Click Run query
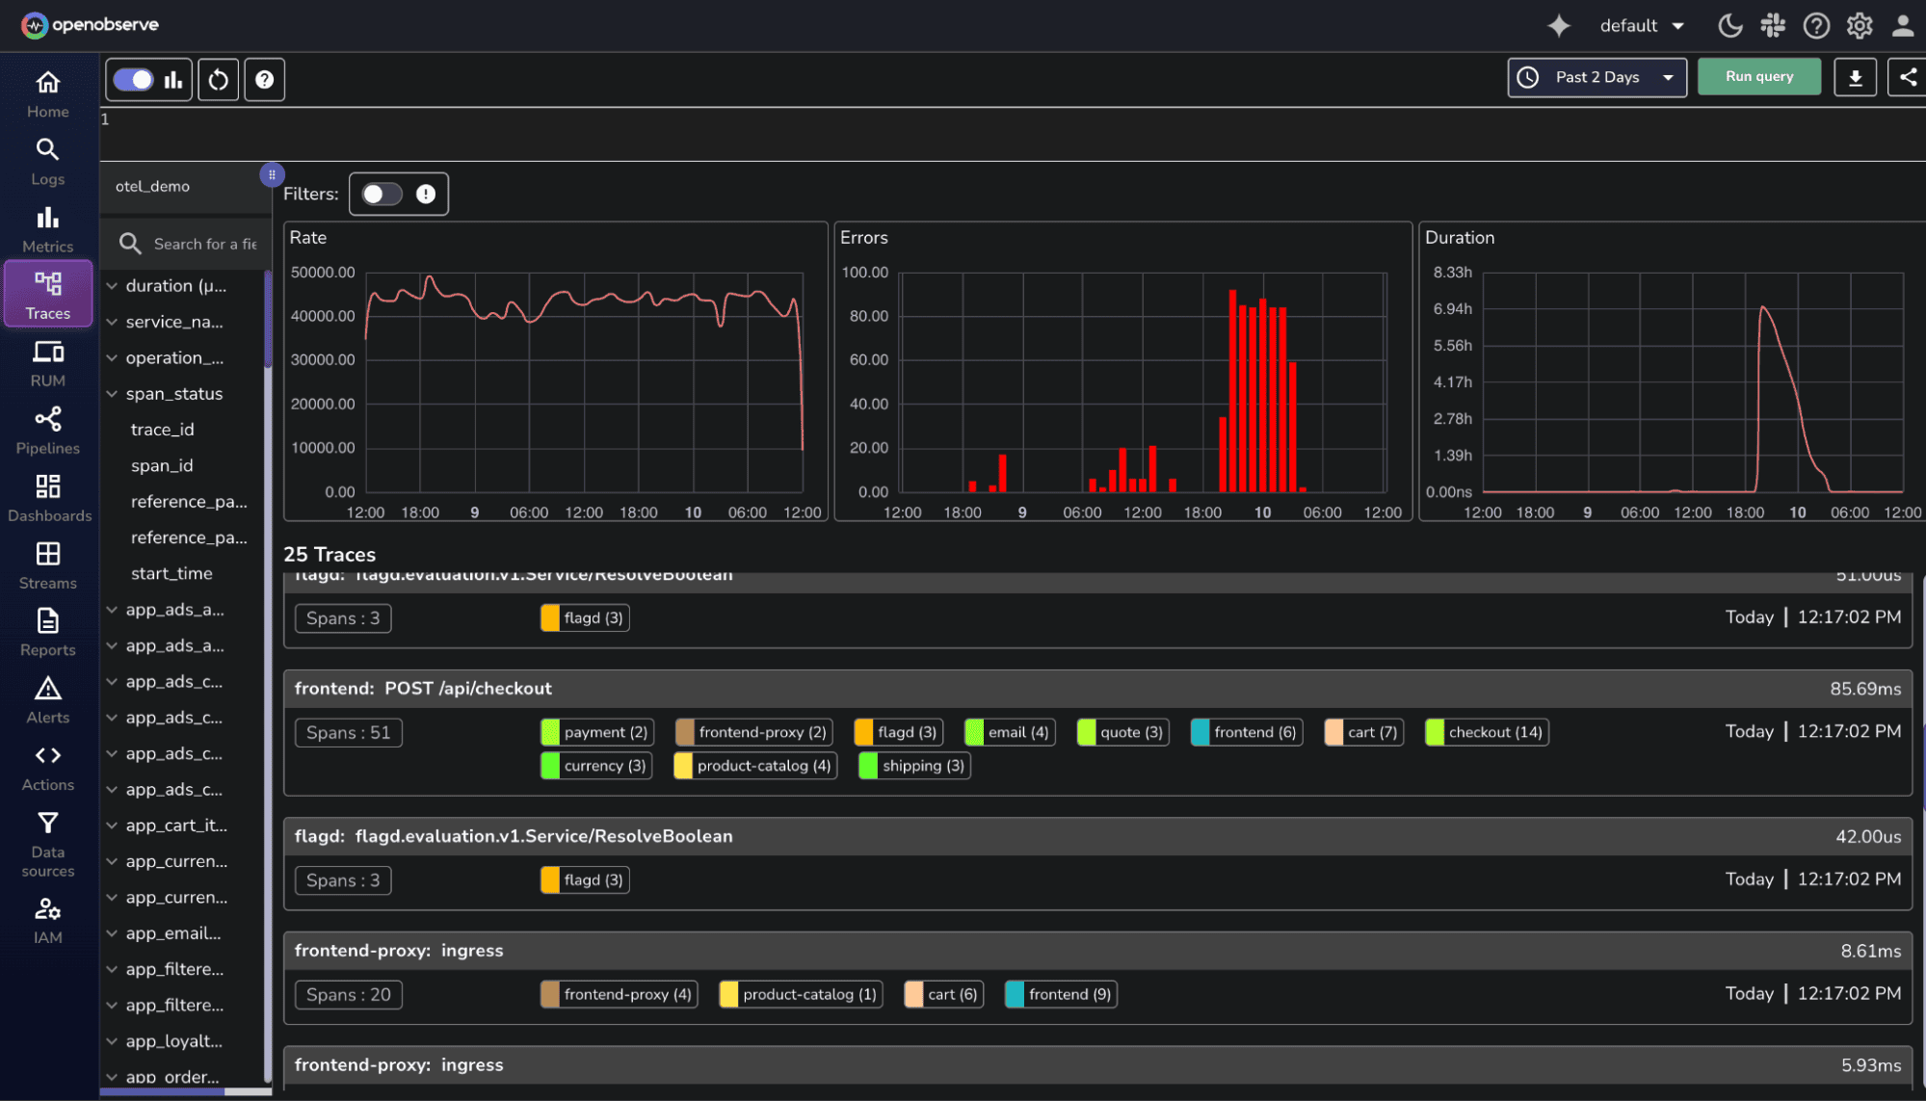 [x=1758, y=76]
